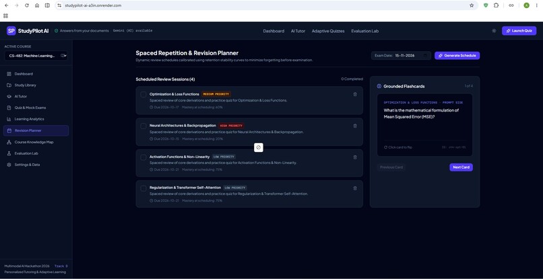Open the browser home page icon

(x=37, y=5)
